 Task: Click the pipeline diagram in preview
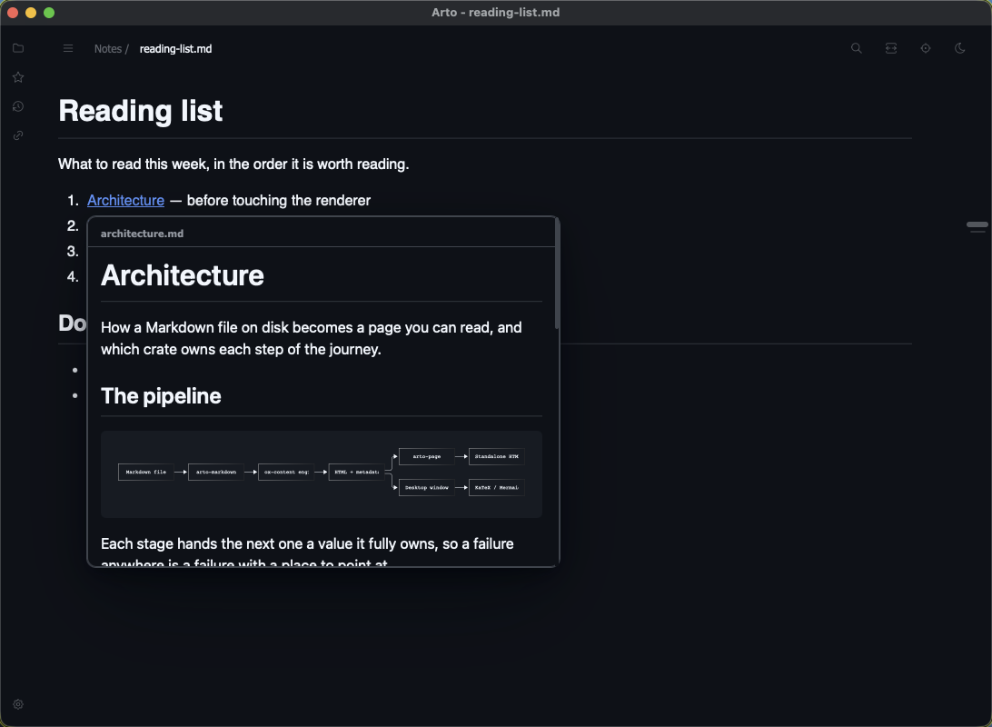pyautogui.click(x=322, y=474)
